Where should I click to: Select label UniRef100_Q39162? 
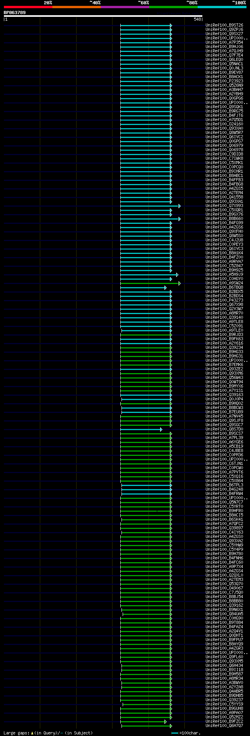click(x=224, y=606)
